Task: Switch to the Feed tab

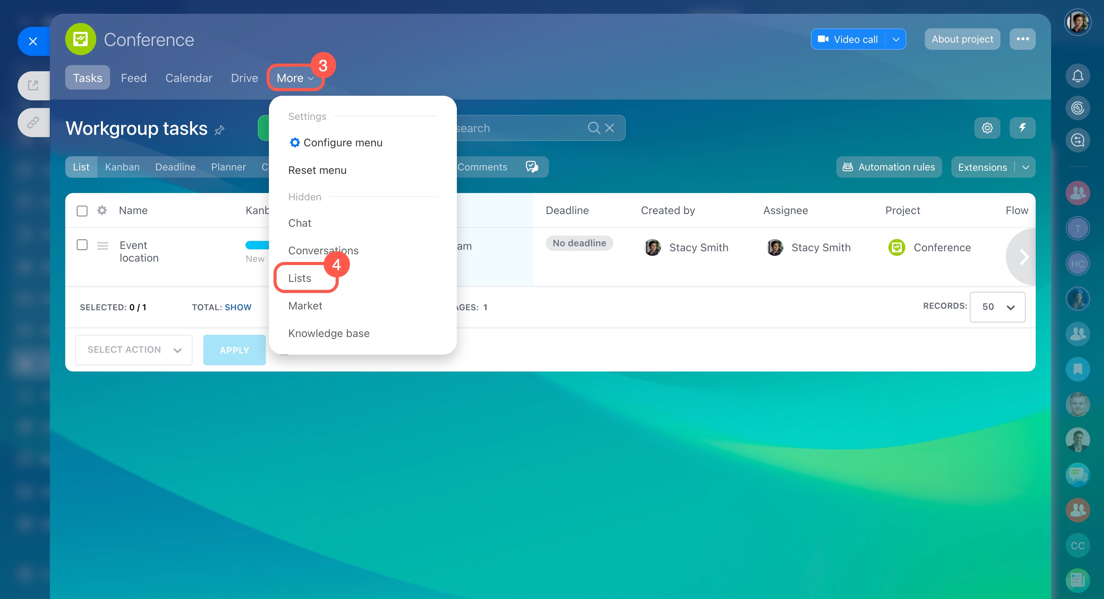Action: pyautogui.click(x=134, y=78)
